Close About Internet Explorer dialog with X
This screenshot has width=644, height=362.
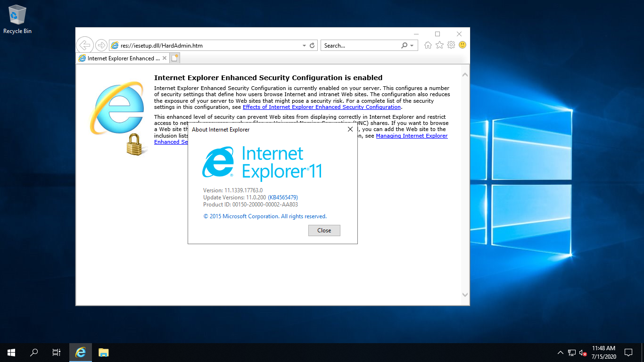(x=350, y=129)
